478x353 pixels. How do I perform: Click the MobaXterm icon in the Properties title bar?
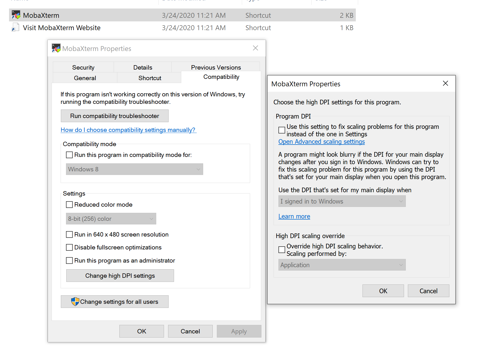tap(56, 48)
